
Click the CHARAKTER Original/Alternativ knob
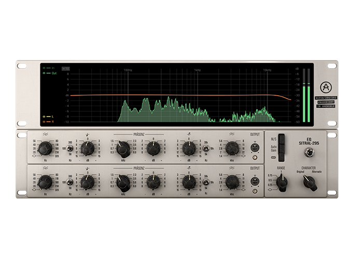(309, 182)
